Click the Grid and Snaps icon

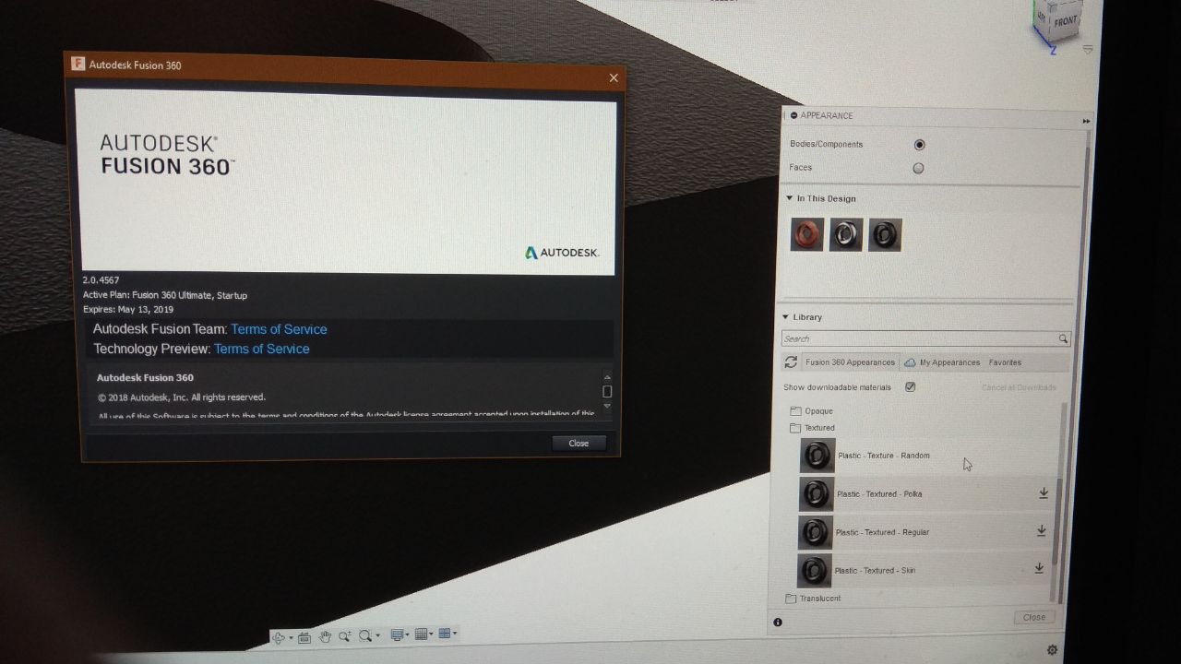[x=421, y=634]
